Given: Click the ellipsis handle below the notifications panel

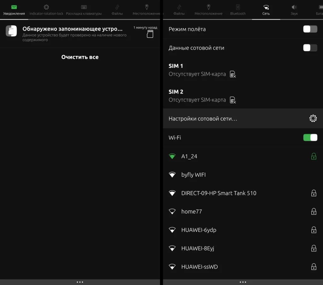Looking at the screenshot, I should click(x=80, y=282).
